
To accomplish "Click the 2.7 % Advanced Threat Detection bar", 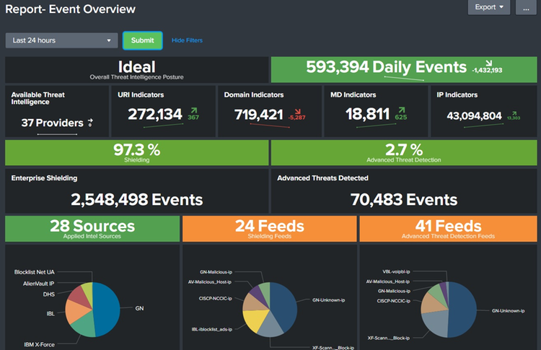I will (x=403, y=153).
